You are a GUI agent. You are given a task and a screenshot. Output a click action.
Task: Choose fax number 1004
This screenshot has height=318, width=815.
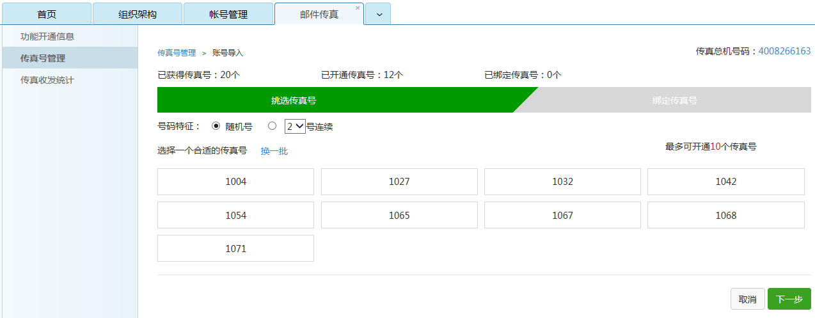tap(235, 182)
